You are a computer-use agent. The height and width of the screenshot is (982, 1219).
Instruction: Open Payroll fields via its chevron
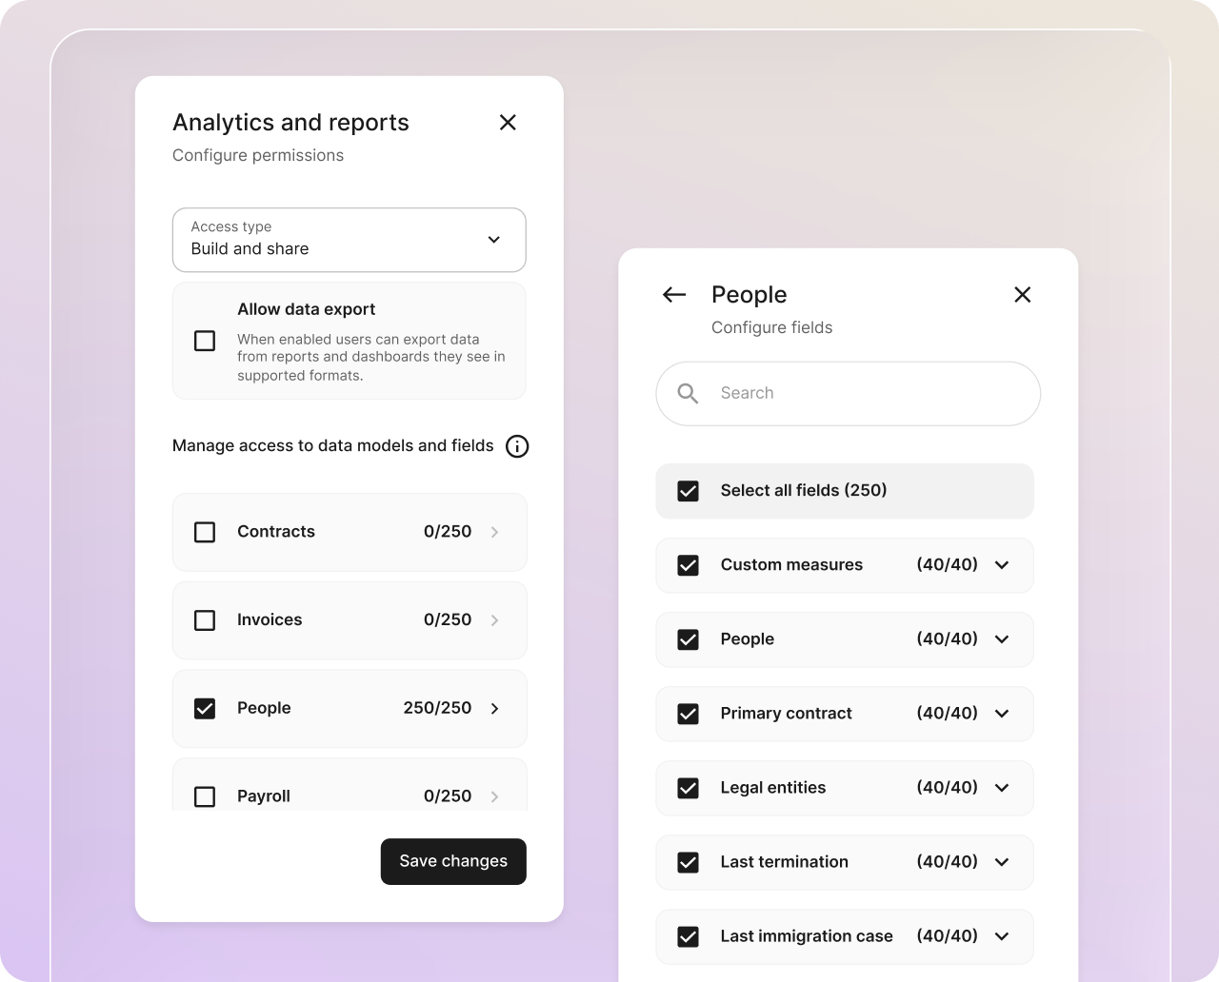click(x=494, y=796)
